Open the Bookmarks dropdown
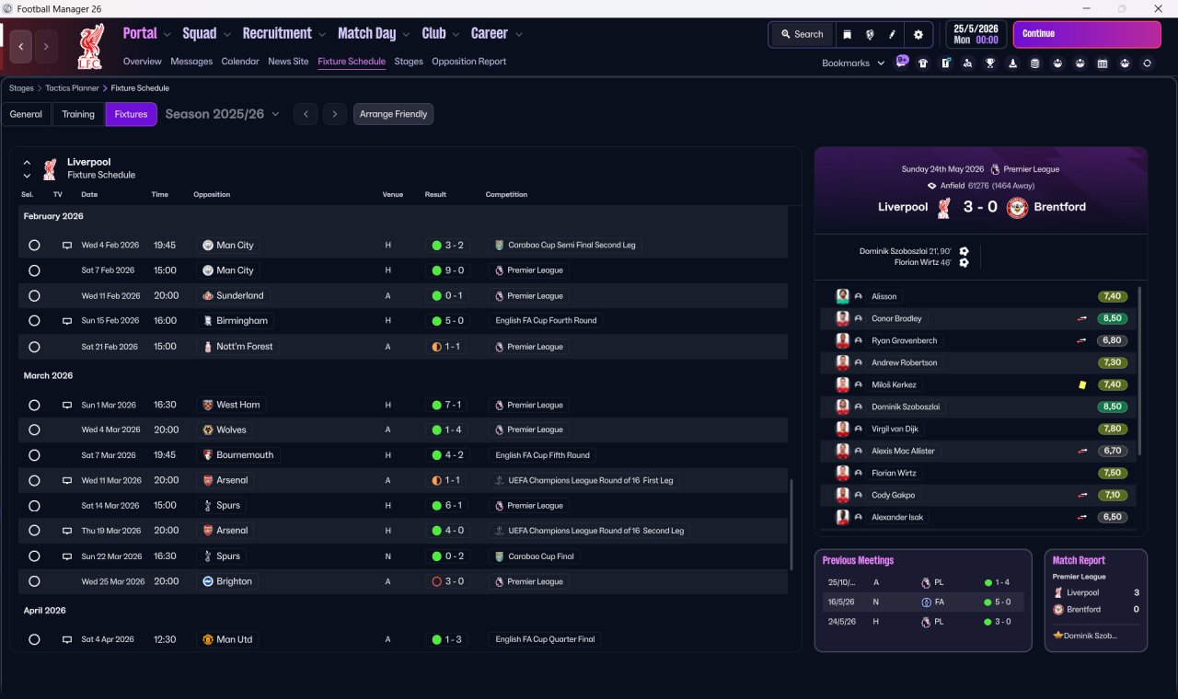 coord(853,63)
